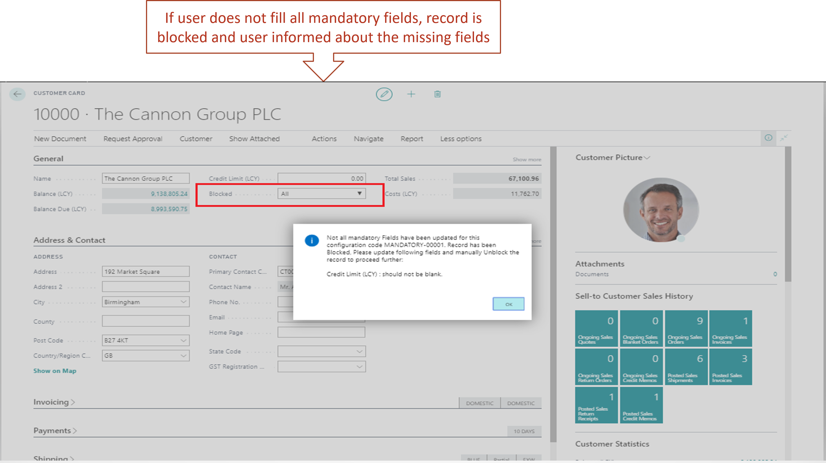Open the Ongoing Sales Invoices tile
The height and width of the screenshot is (463, 826).
pos(730,328)
